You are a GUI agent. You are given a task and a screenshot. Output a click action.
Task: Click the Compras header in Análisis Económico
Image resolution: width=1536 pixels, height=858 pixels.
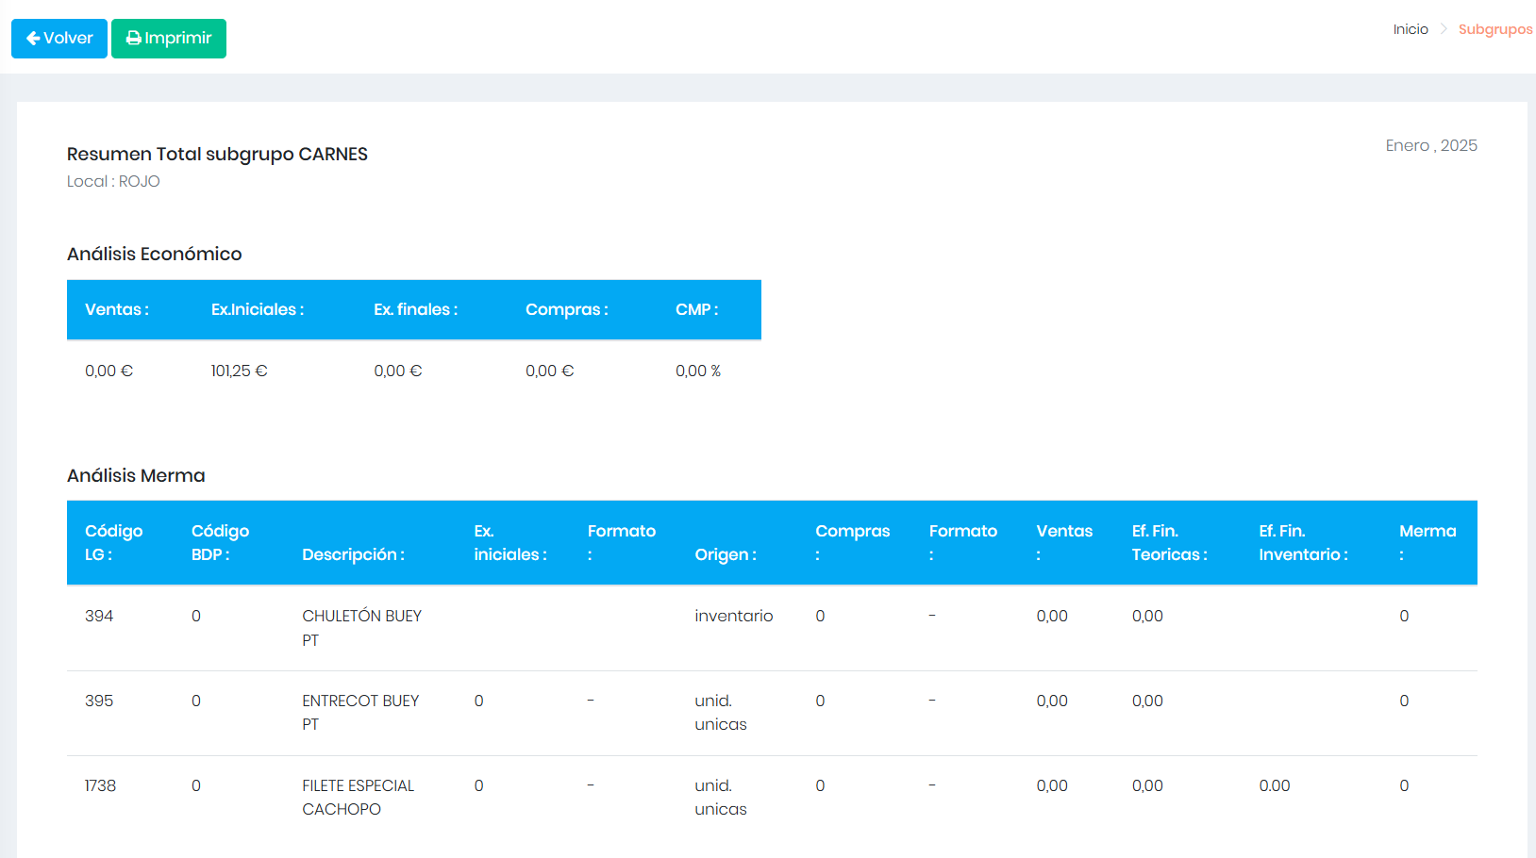tap(567, 309)
